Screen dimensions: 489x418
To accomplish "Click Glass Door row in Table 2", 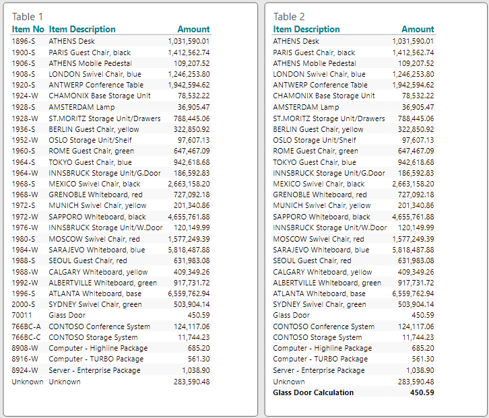I will [354, 315].
